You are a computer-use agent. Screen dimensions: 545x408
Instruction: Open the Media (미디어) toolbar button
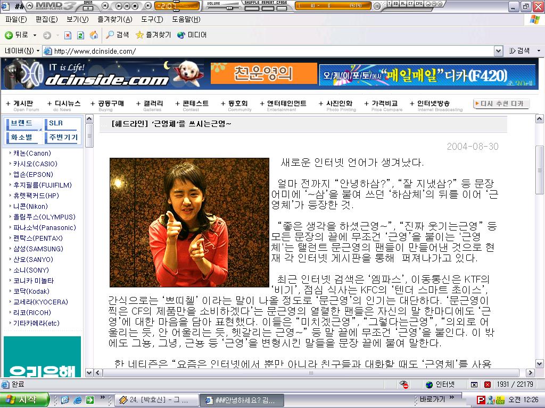[192, 35]
